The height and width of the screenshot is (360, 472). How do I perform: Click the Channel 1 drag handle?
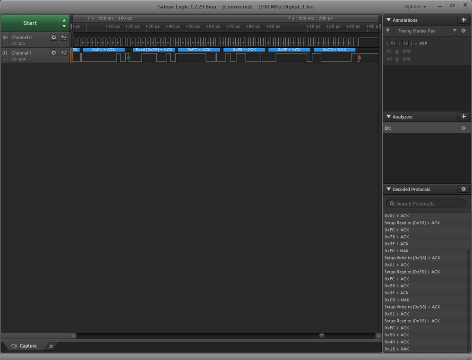pyautogui.click(x=5, y=59)
